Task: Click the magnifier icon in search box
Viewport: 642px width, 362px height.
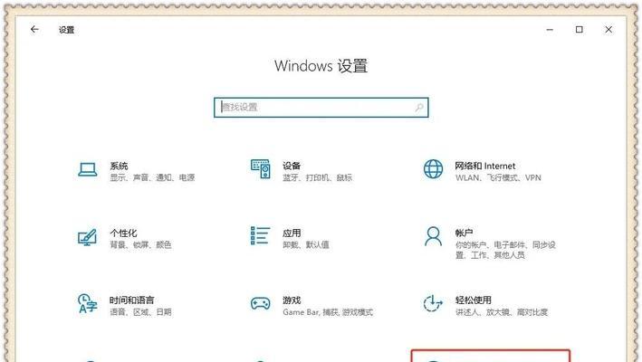Action: [419, 108]
